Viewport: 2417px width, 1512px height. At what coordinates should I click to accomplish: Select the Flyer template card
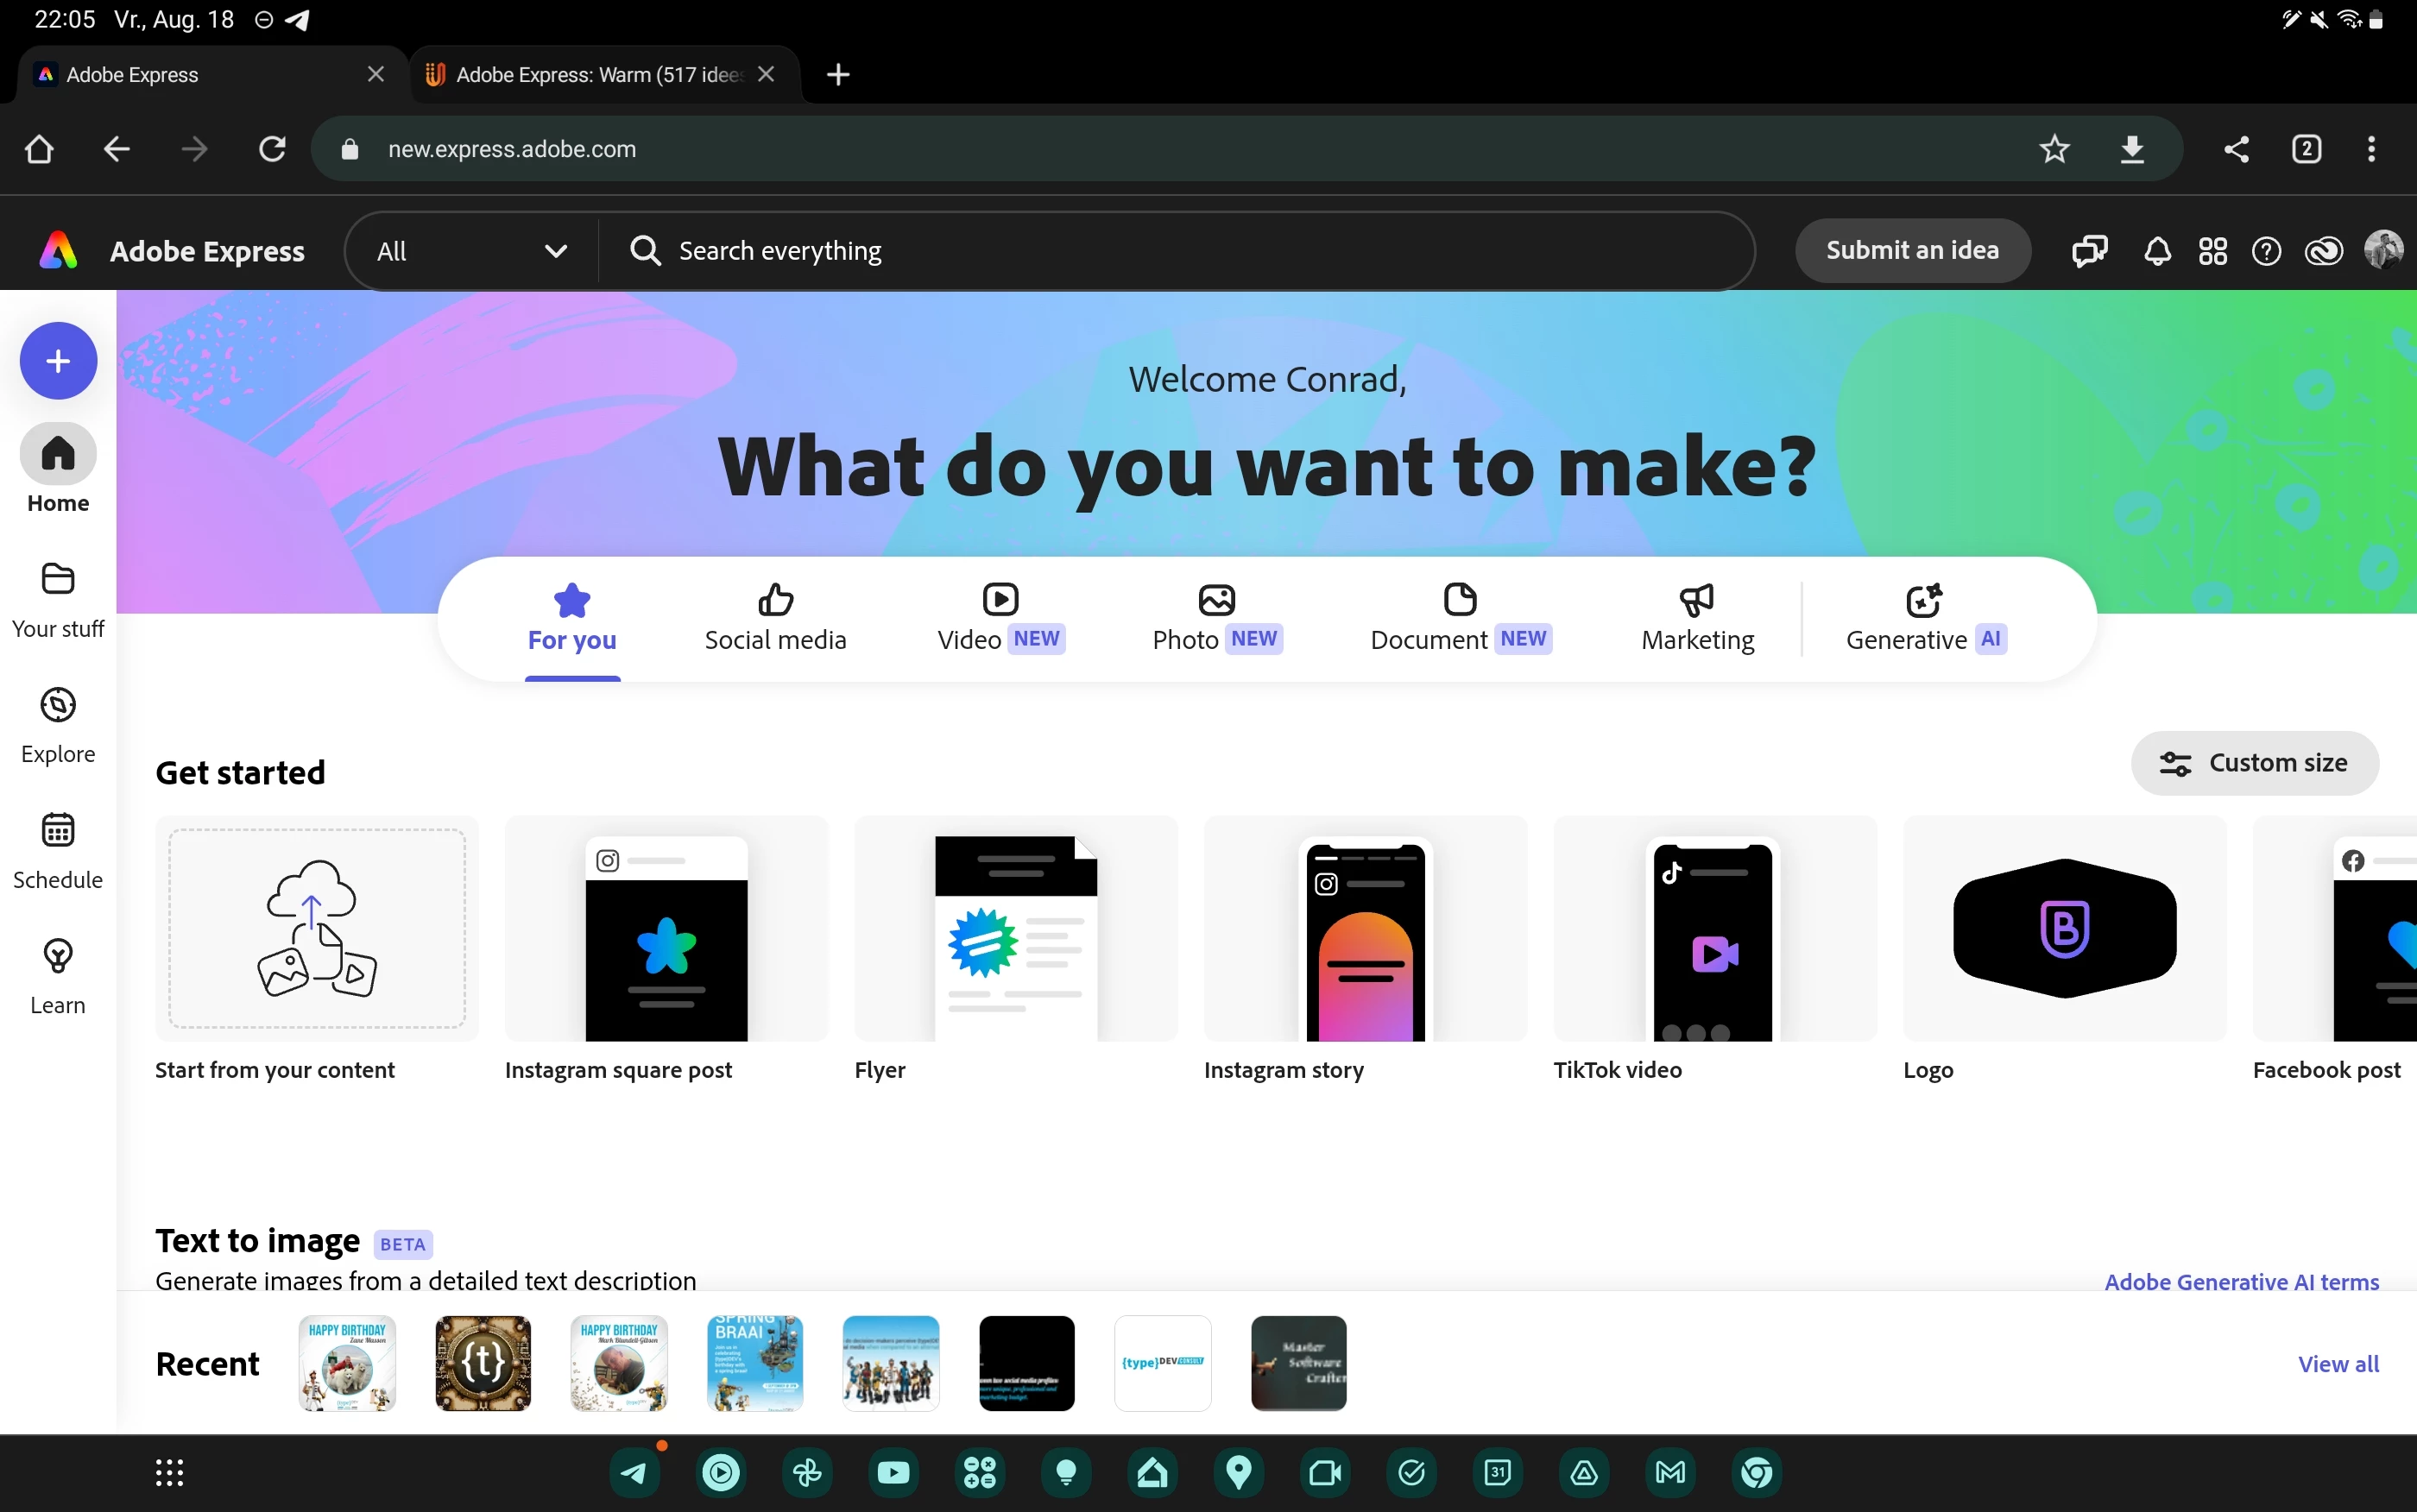[x=1016, y=950]
